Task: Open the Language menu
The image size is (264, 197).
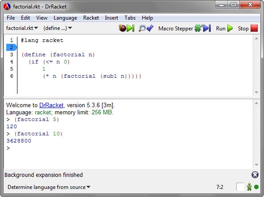Action: click(65, 18)
